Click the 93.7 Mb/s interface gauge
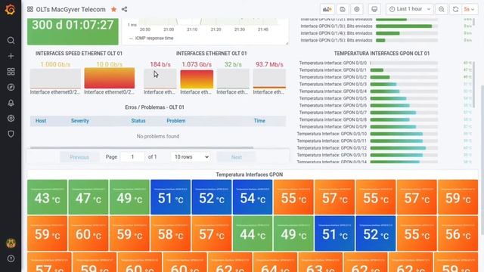Screen dimensions: 484x272 [x=269, y=79]
